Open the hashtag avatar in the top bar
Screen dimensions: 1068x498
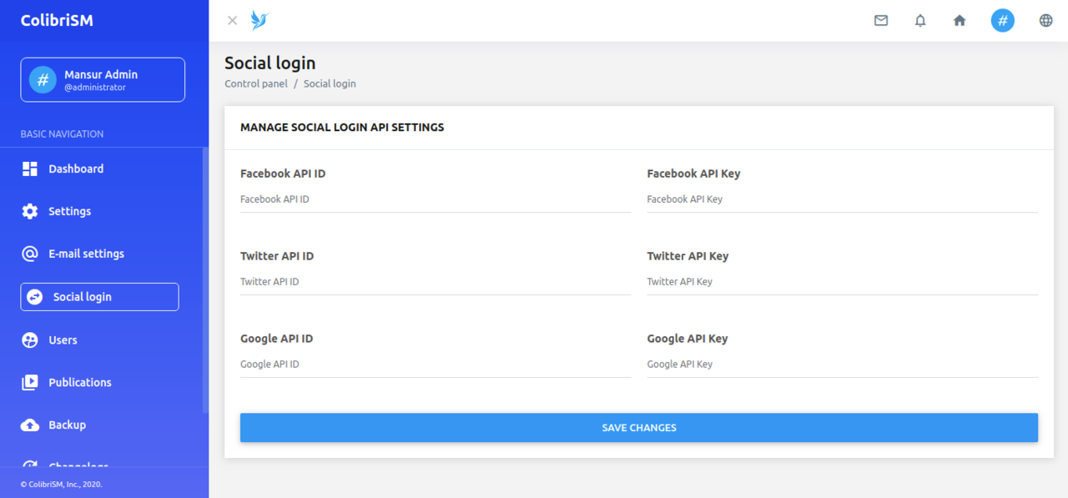click(1003, 21)
